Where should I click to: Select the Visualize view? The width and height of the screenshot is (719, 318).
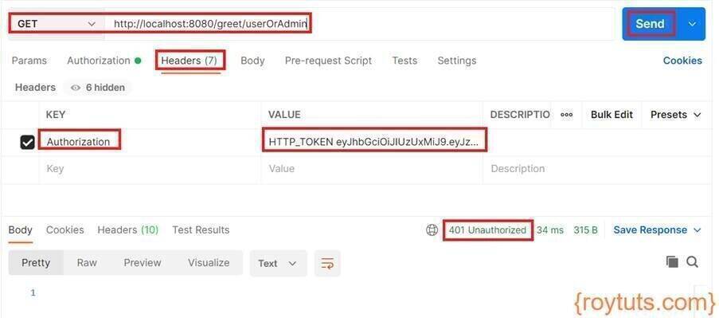click(x=209, y=263)
